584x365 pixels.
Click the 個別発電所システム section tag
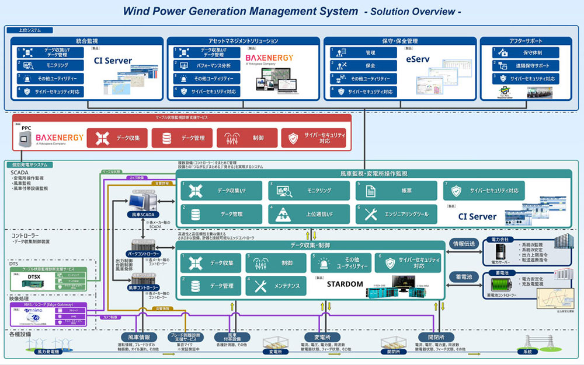(x=30, y=164)
